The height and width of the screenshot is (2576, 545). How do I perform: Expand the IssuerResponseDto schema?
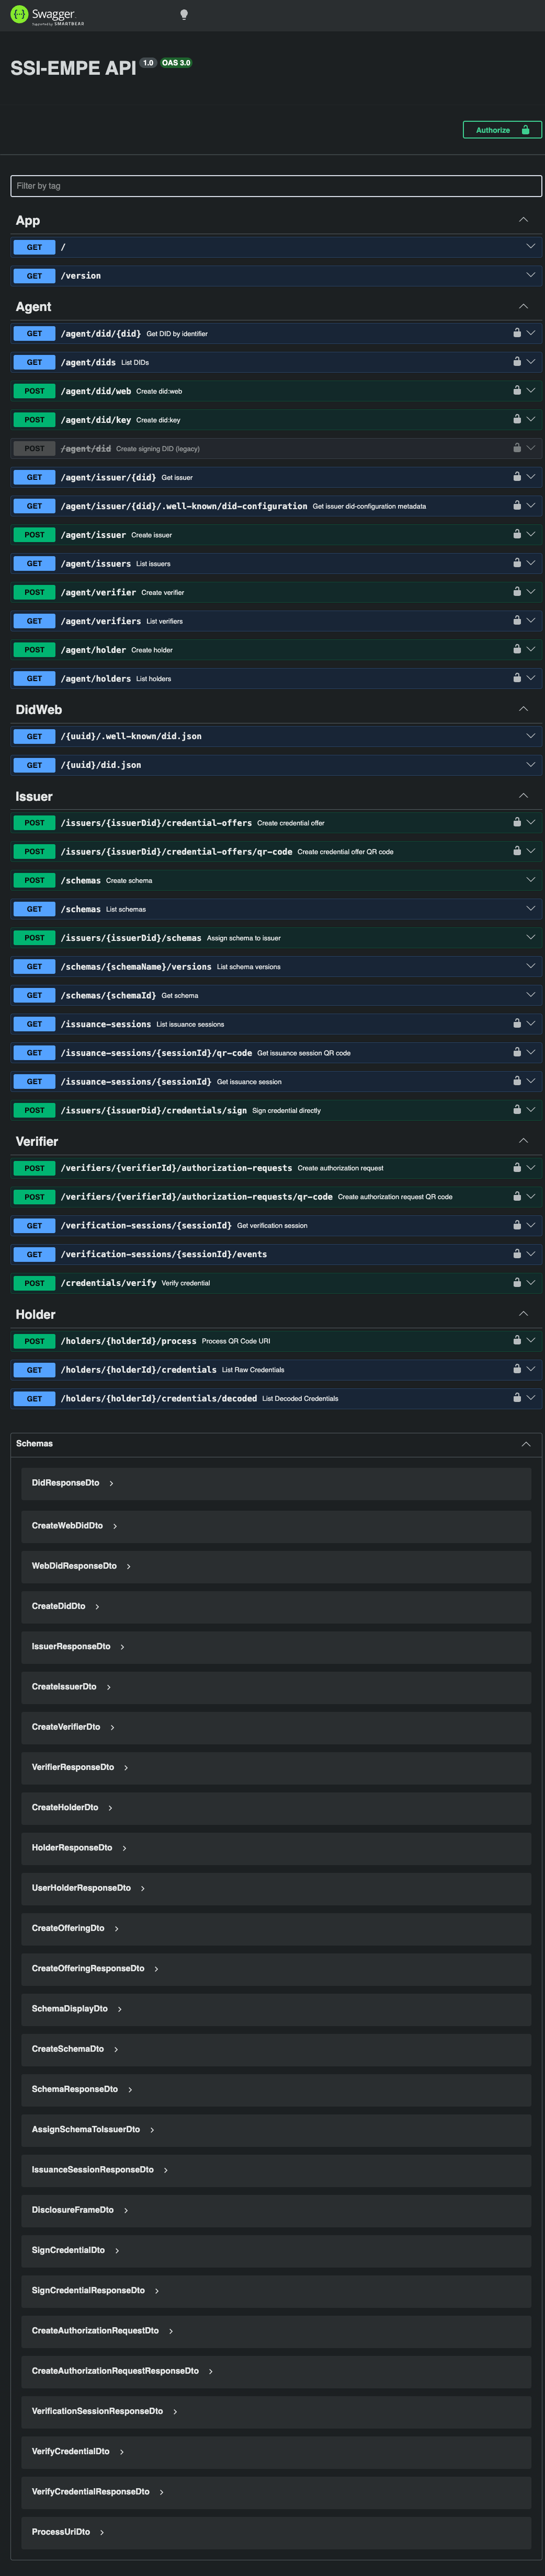78,1646
